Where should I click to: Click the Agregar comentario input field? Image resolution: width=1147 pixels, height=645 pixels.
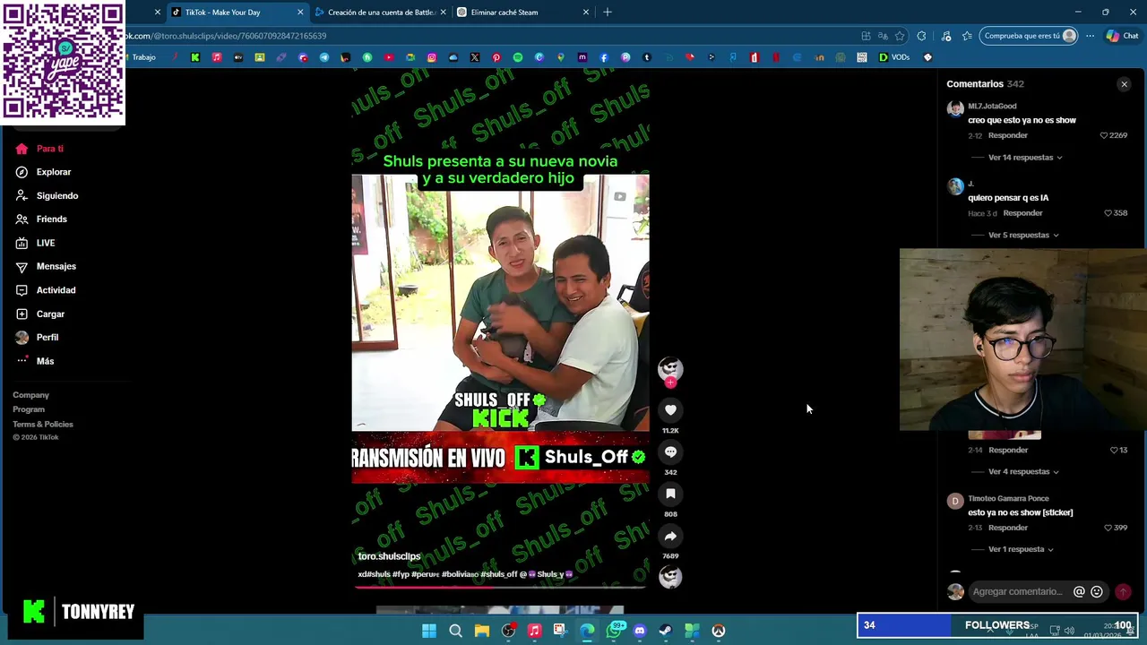tap(1018, 591)
